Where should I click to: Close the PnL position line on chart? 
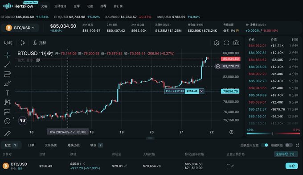click(x=201, y=91)
